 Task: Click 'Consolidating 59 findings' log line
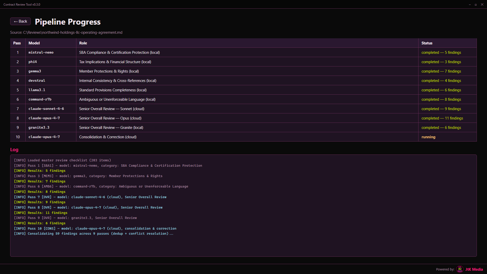94,234
